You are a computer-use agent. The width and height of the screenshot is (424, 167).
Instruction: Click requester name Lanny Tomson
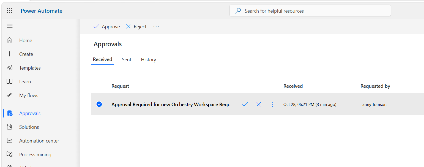click(373, 105)
